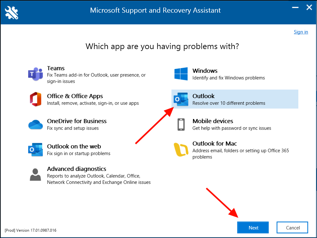This screenshot has width=317, height=238.
Task: Click the Outlook on the web icon
Action: coord(35,150)
